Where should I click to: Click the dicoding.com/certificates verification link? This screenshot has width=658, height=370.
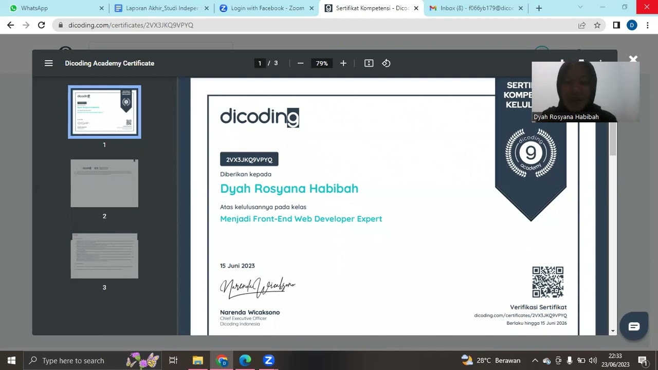pyautogui.click(x=520, y=315)
